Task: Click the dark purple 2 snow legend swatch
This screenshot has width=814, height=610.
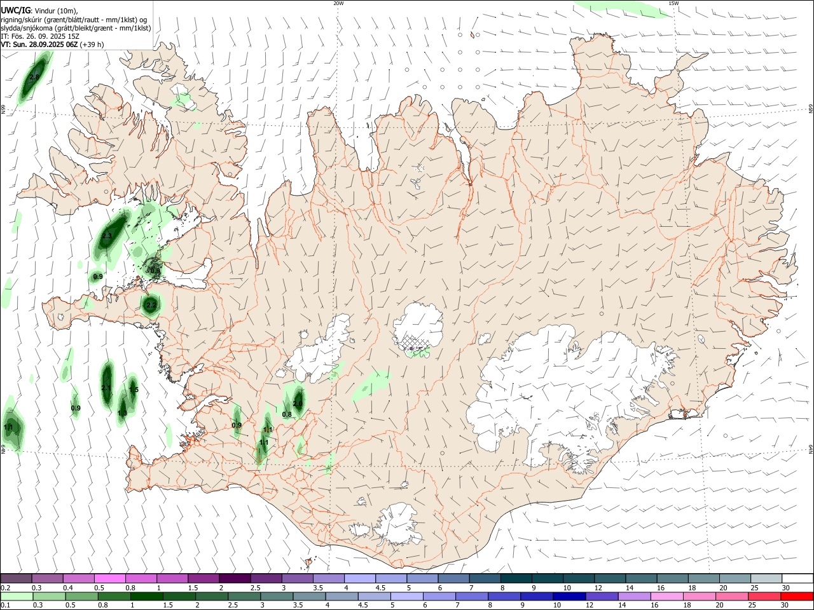Action: (235, 578)
